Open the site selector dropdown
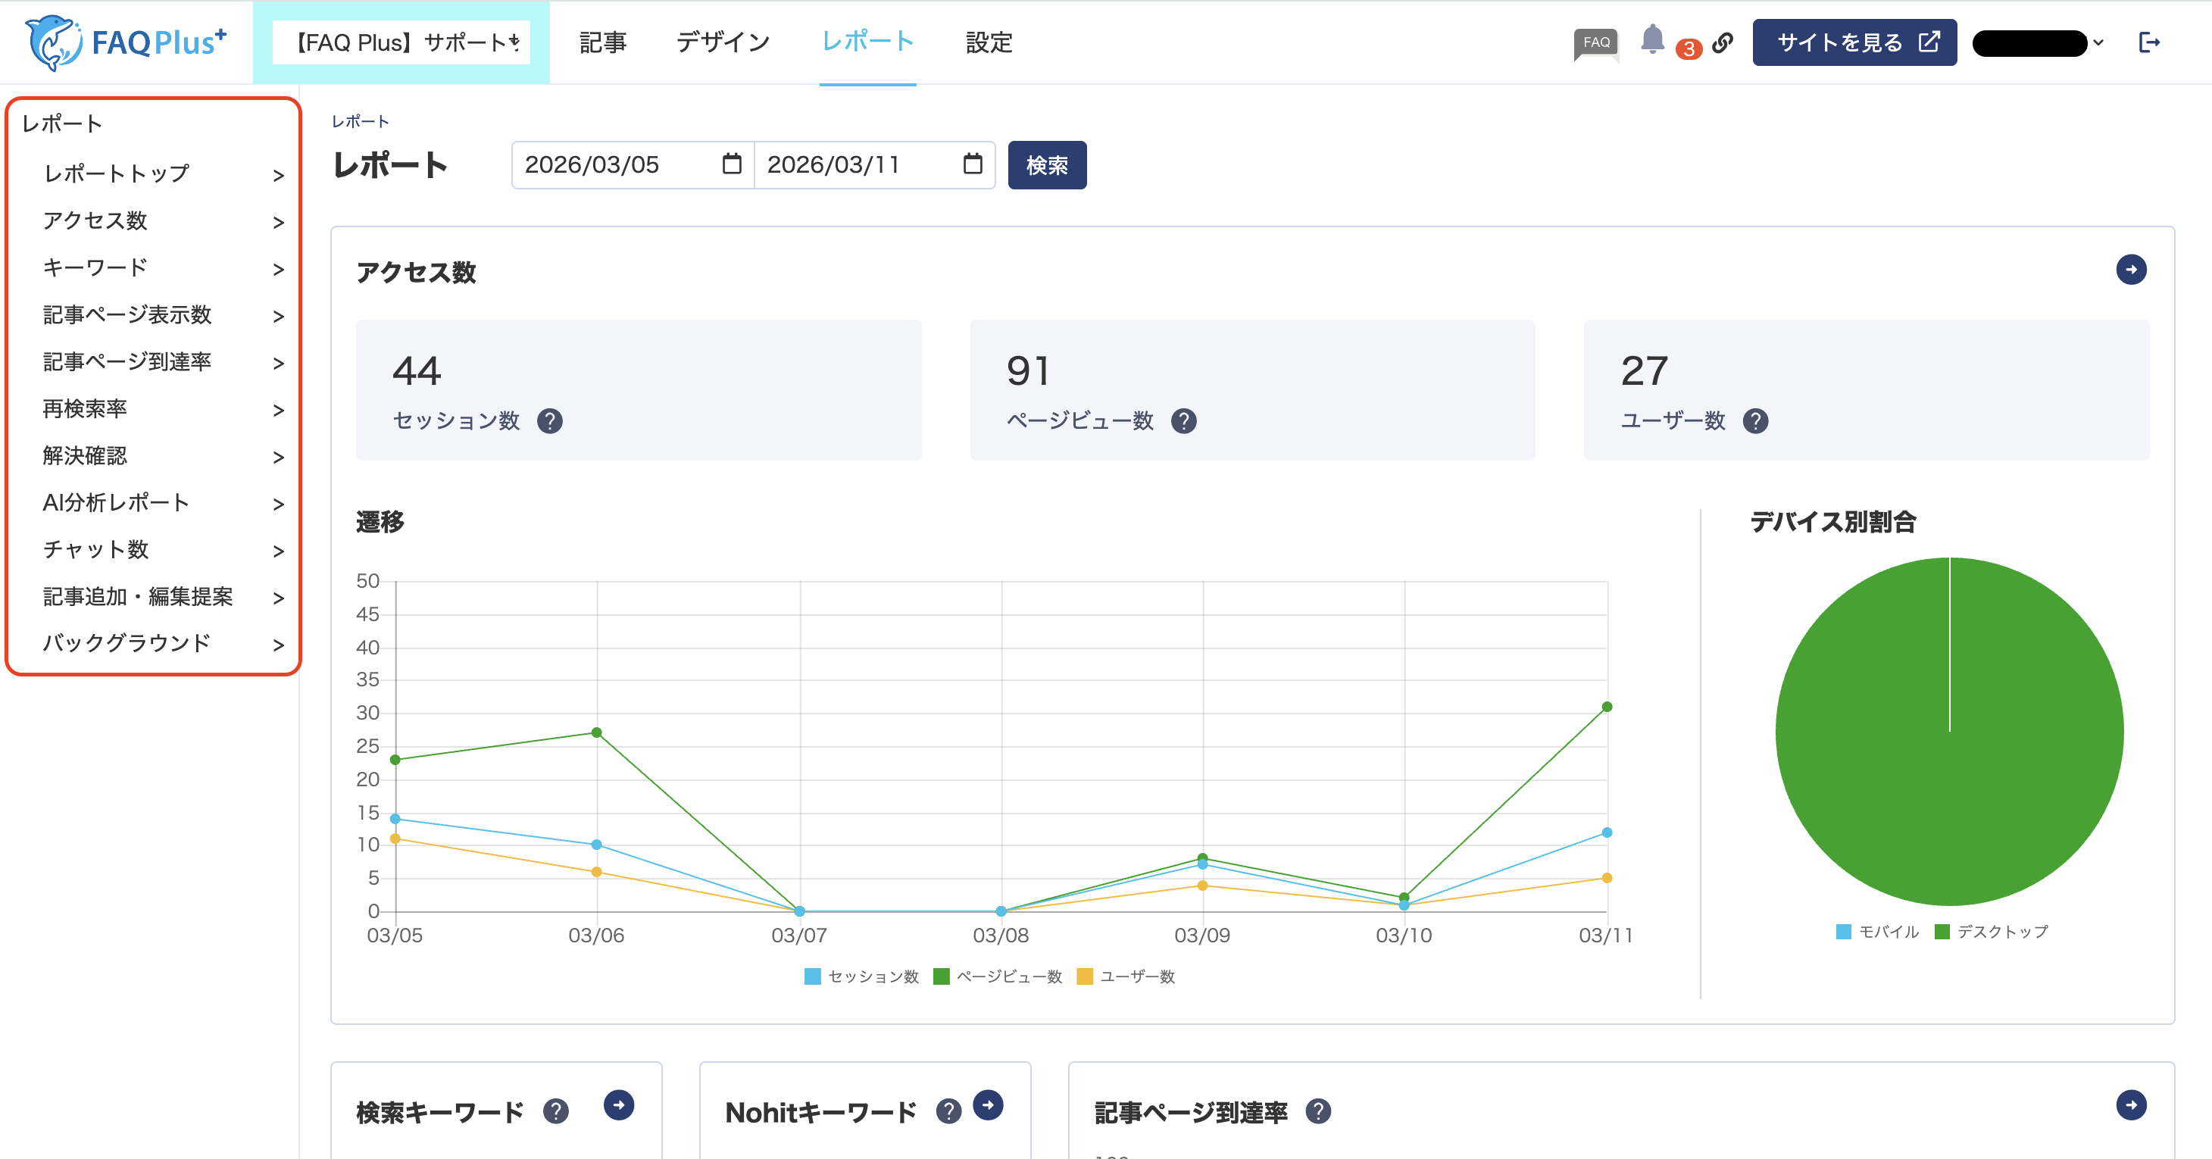The height and width of the screenshot is (1159, 2212). tap(401, 42)
